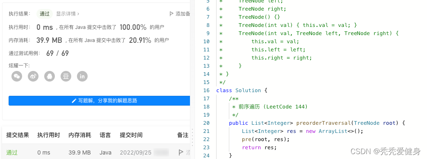
Task: Click the panel divider drag handle
Action: [x=192, y=137]
